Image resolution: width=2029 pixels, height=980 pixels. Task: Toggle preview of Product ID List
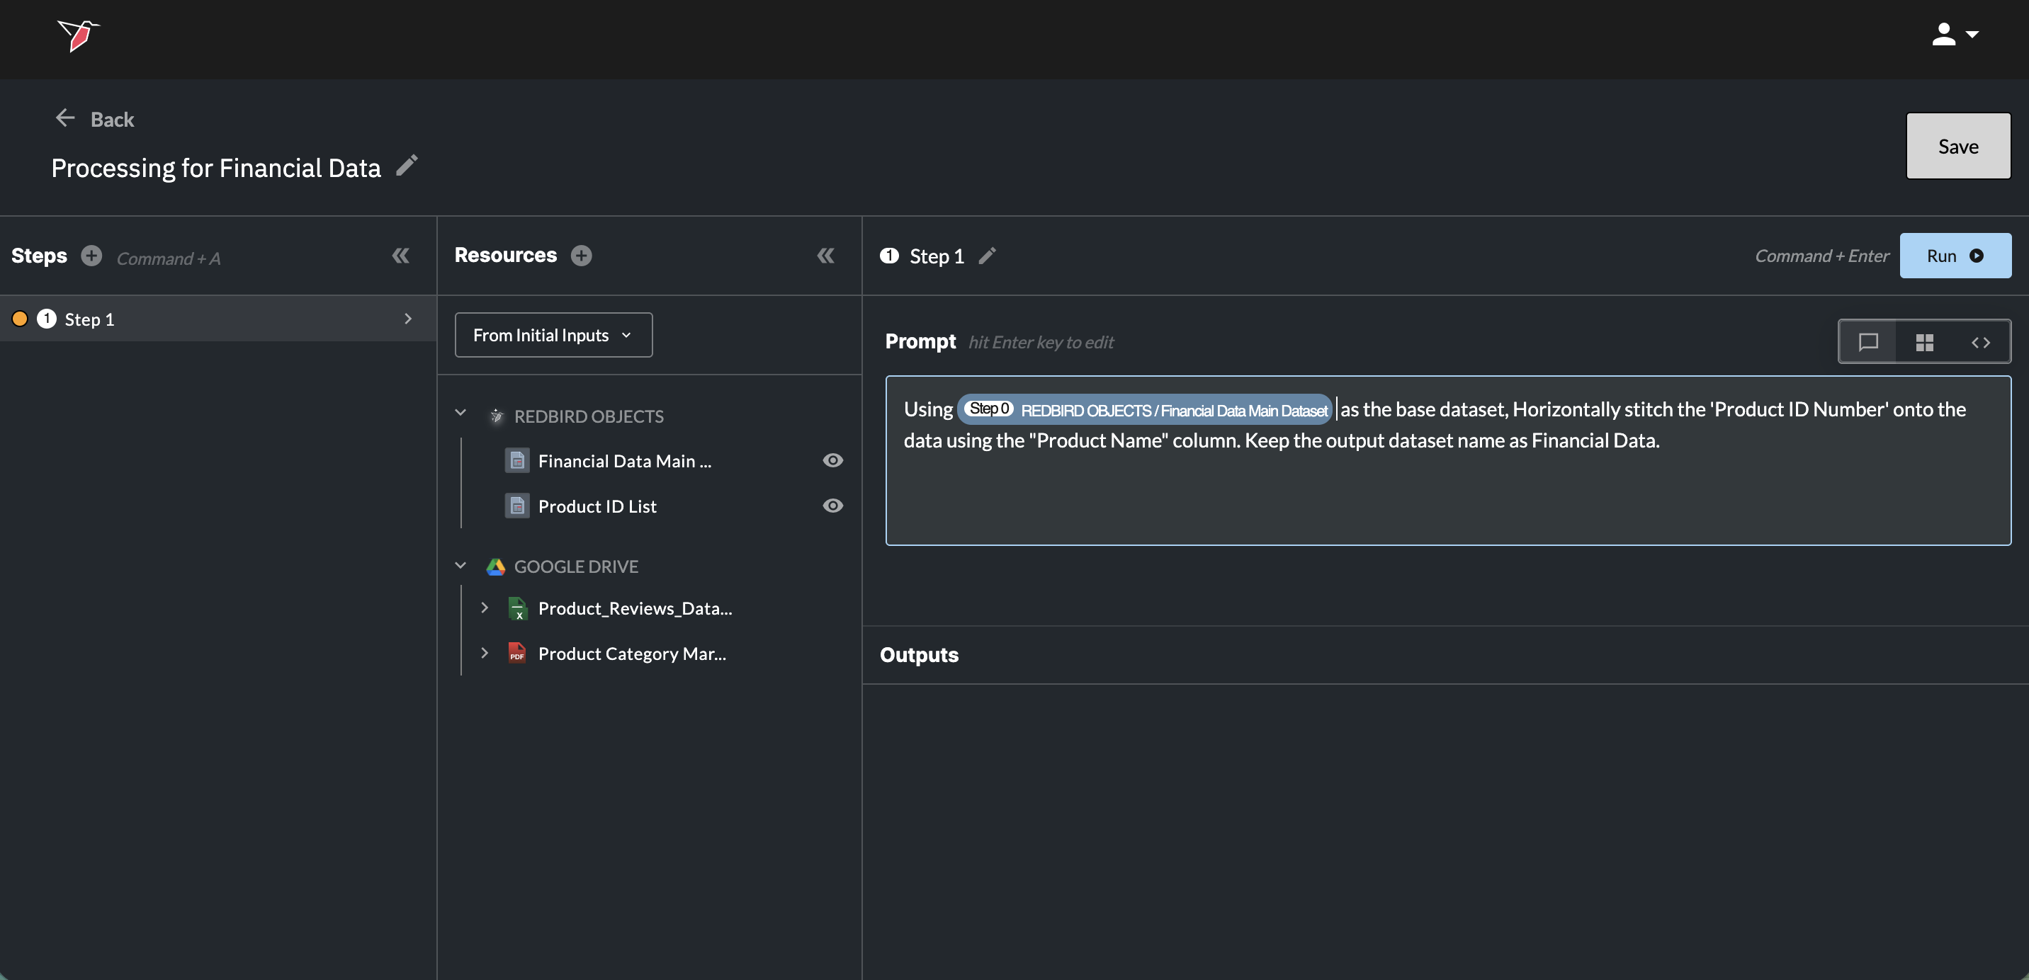pyautogui.click(x=832, y=506)
